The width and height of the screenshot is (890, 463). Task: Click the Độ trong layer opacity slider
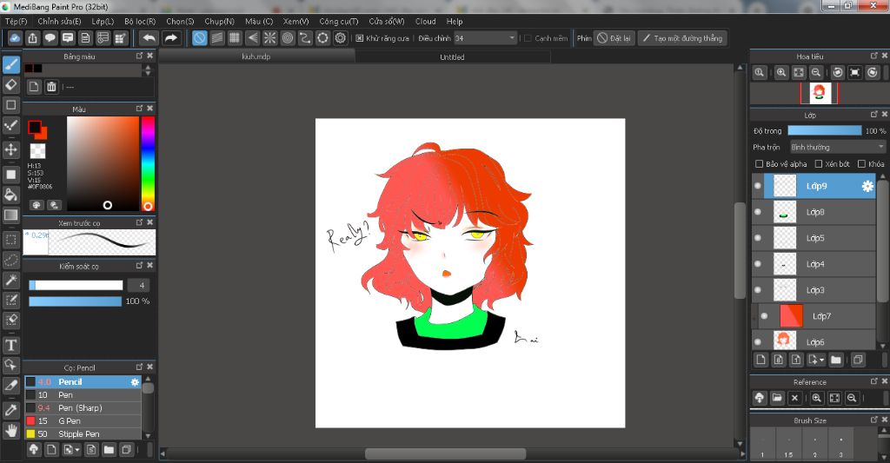[825, 130]
